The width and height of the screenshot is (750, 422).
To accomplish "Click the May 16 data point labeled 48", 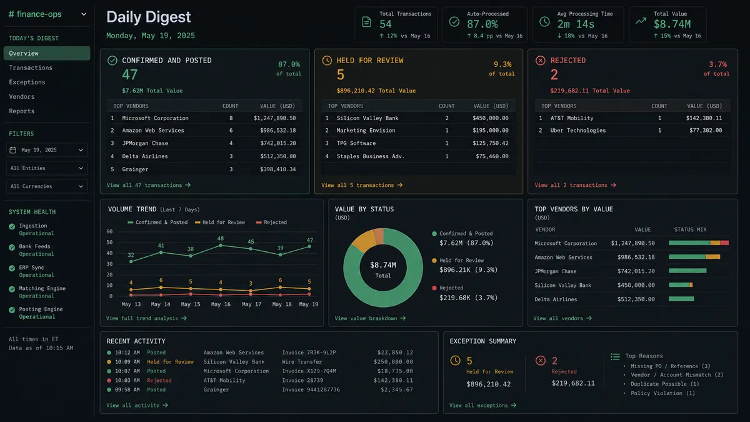I will click(x=221, y=245).
